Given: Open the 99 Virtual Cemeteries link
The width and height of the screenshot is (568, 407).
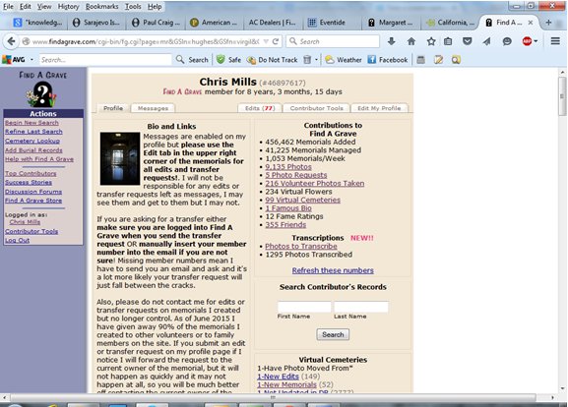Looking at the screenshot, I should point(302,200).
